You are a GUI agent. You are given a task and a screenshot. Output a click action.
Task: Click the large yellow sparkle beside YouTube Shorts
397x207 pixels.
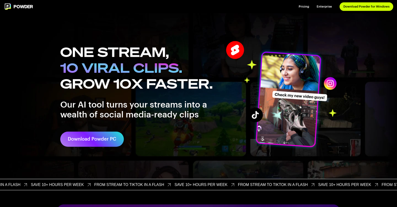click(252, 65)
